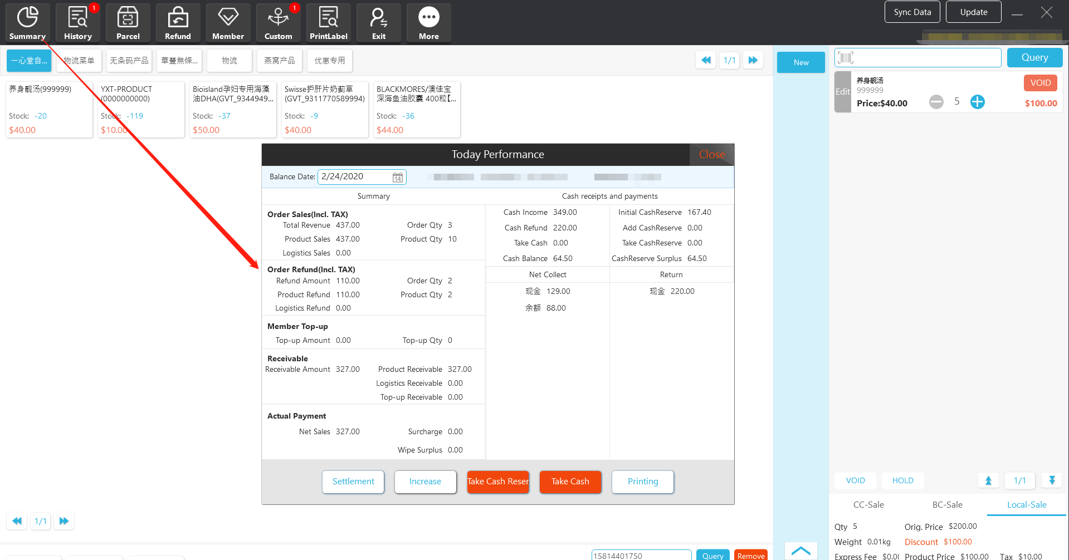The height and width of the screenshot is (560, 1069).
Task: Switch to the BC-Sale tab
Action: [x=947, y=504]
